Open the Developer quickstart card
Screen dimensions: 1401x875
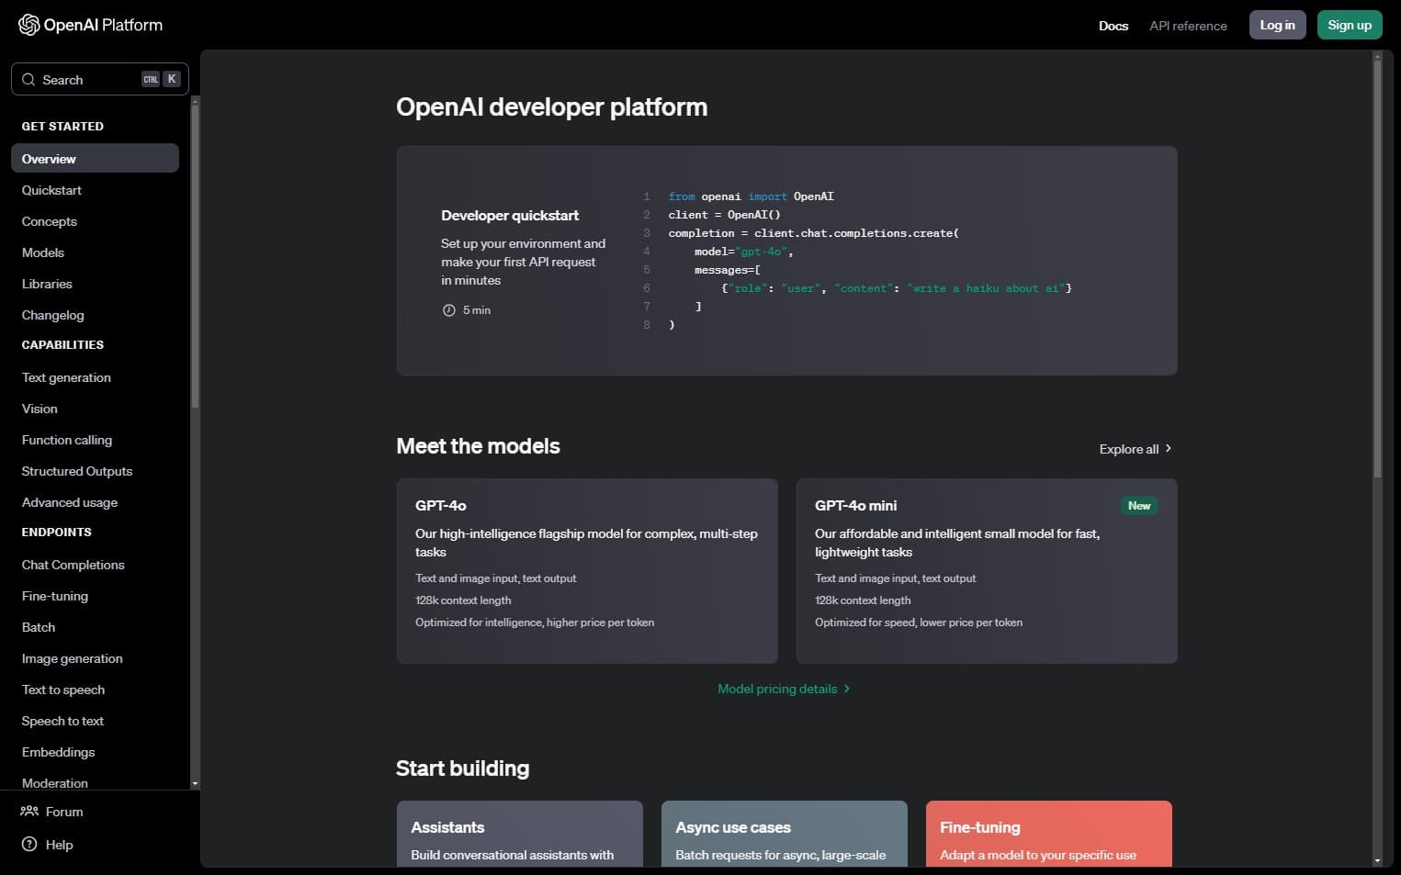pos(786,261)
